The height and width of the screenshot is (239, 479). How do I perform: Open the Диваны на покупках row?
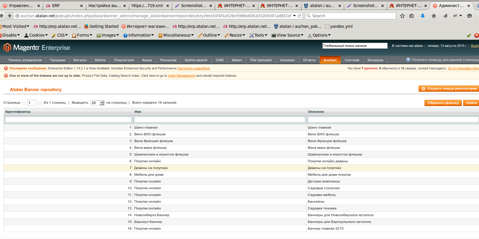coord(241,168)
